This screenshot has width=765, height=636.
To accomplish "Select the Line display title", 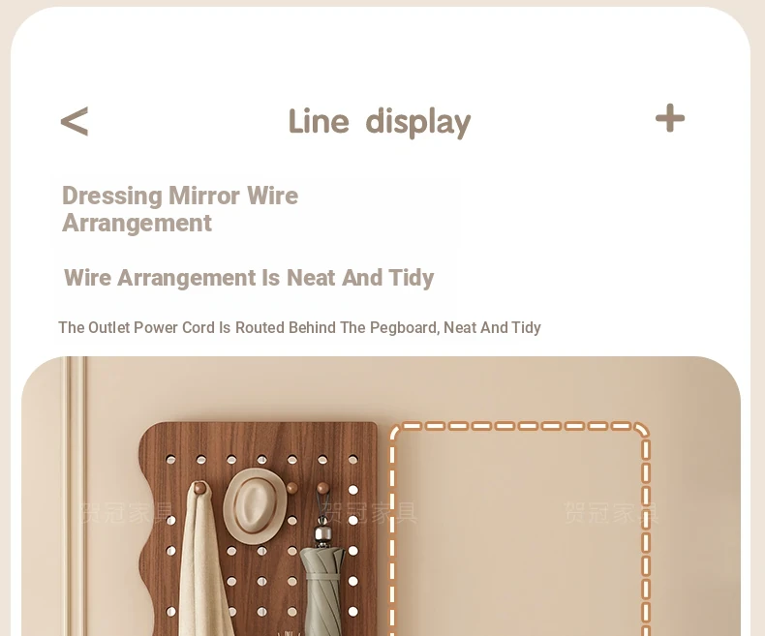I will [x=380, y=122].
